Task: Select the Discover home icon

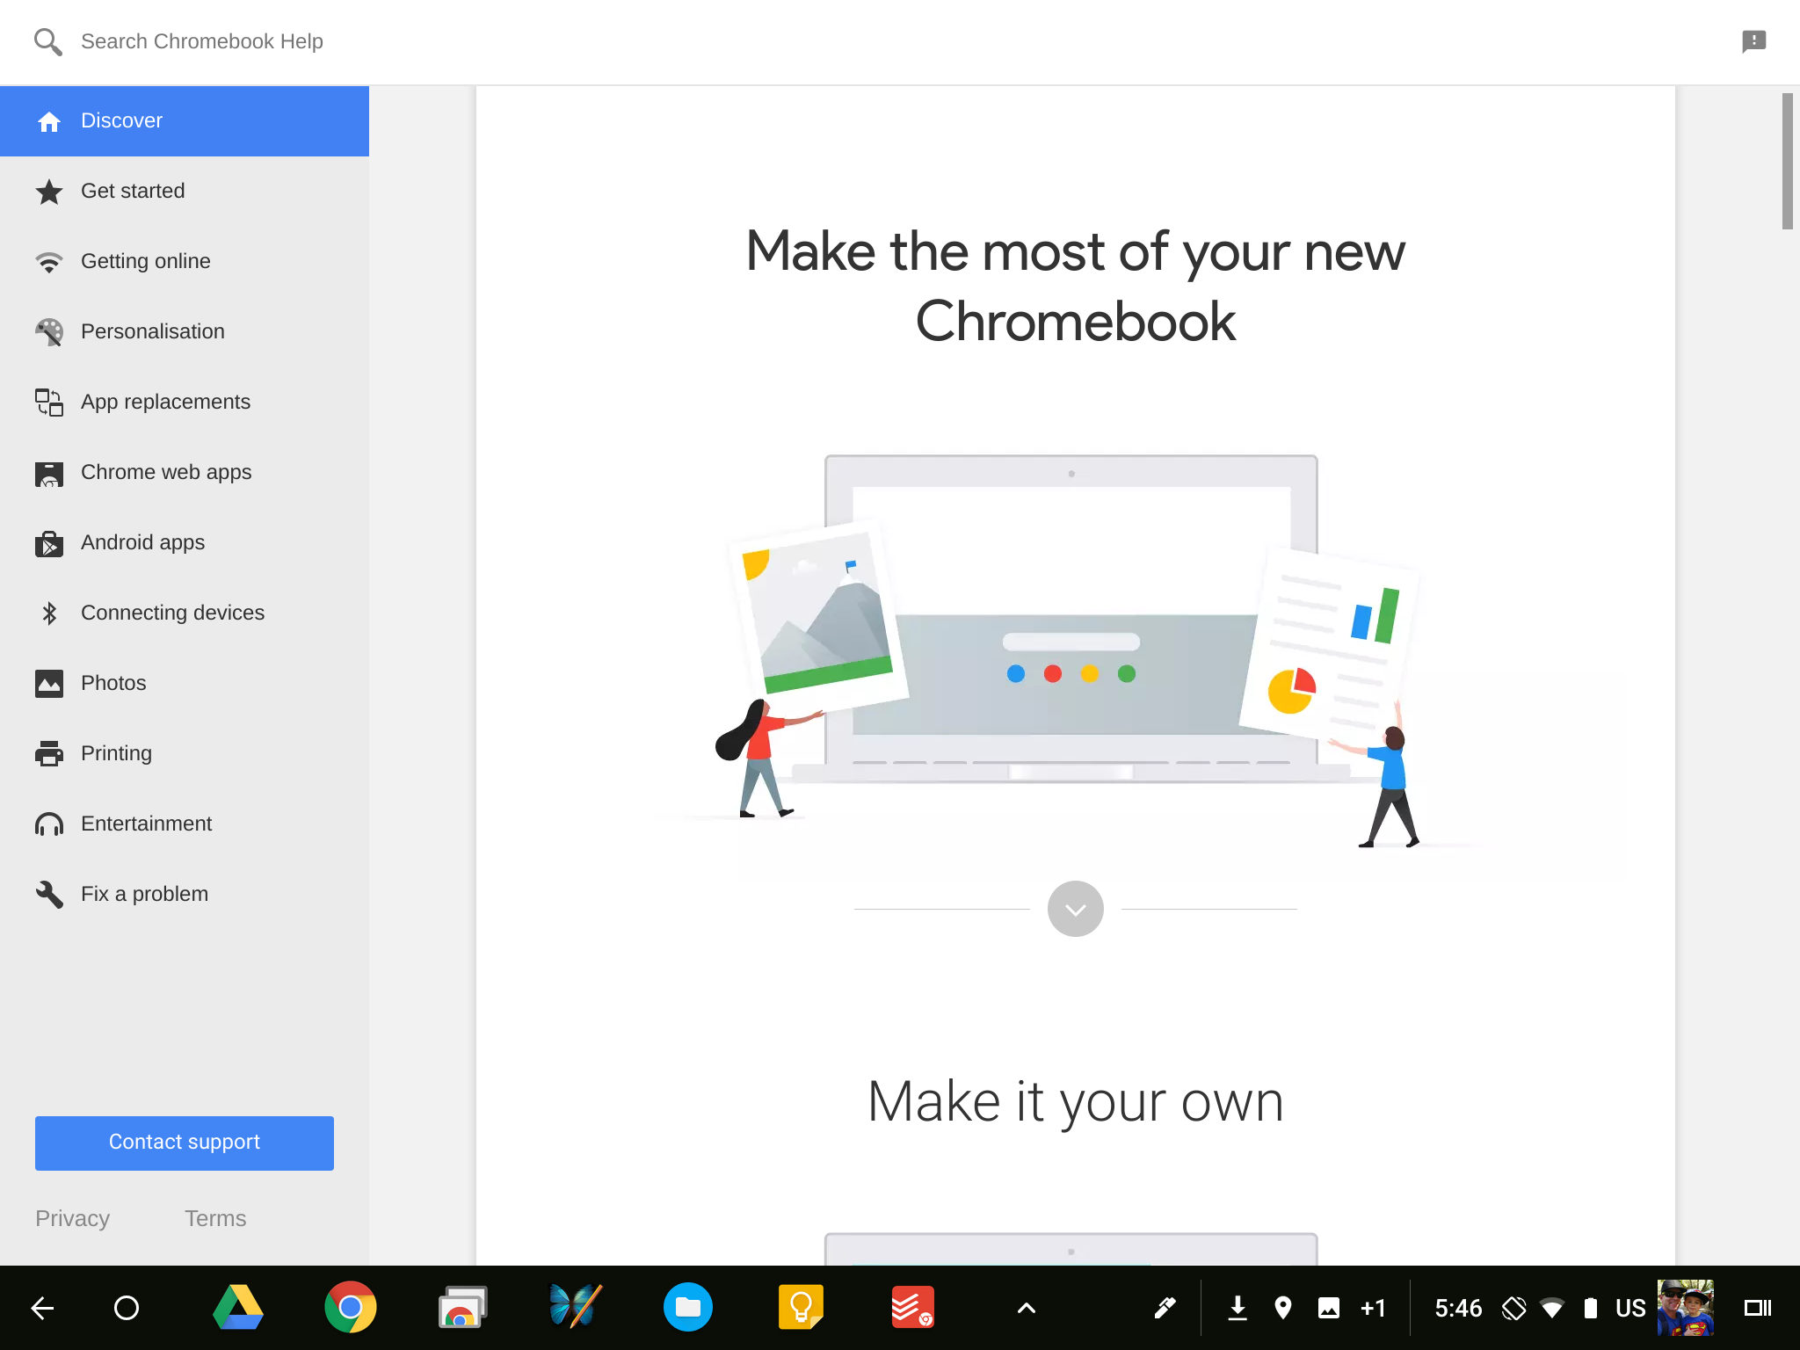Action: [49, 121]
